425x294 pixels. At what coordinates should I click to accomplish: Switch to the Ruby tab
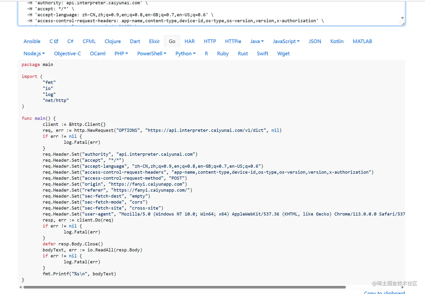pyautogui.click(x=223, y=53)
